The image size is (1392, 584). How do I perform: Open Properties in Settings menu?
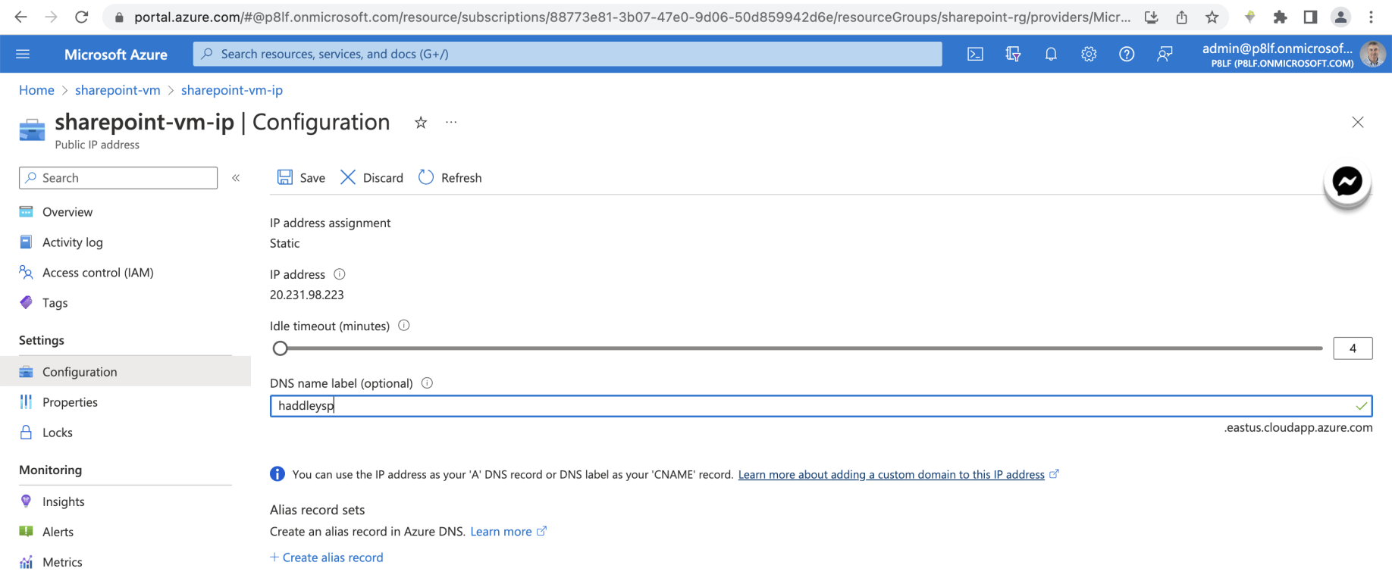pyautogui.click(x=70, y=402)
